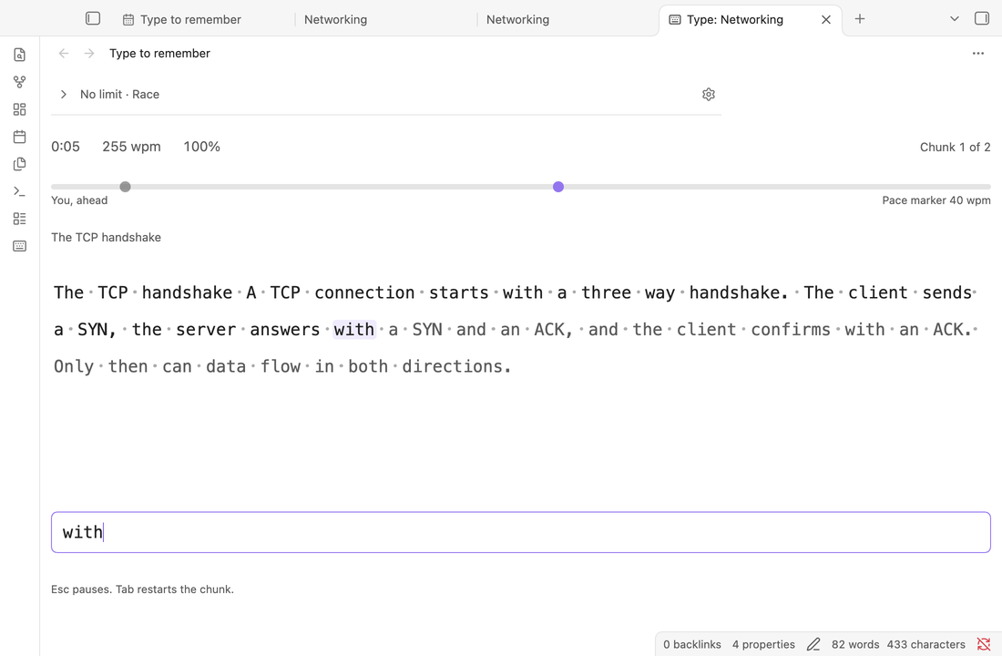The height and width of the screenshot is (656, 1002).
Task: Open the tab list dropdown arrow
Action: 954,18
